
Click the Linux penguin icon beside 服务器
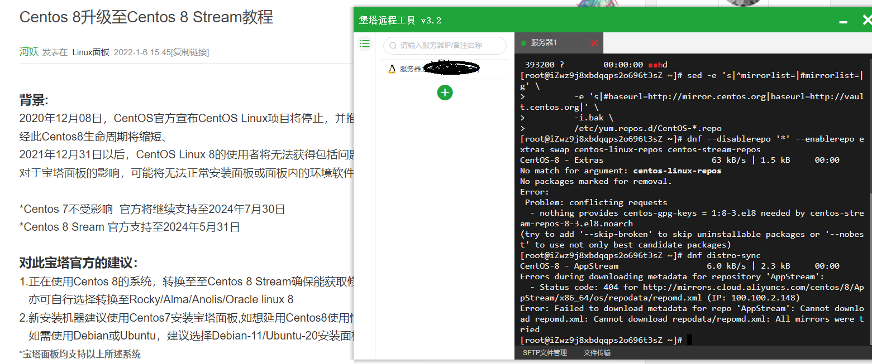click(392, 69)
